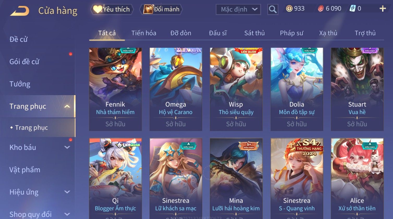
Task: Tap the blue voucher ticket icon
Action: pyautogui.click(x=352, y=9)
